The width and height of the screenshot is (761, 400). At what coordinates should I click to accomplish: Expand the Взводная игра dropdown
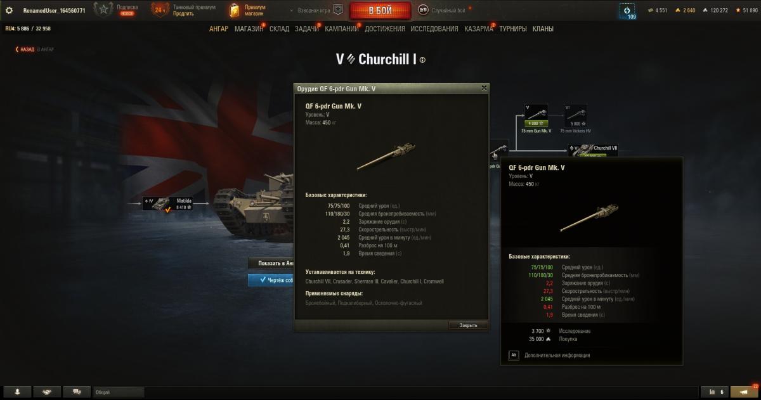pyautogui.click(x=309, y=11)
